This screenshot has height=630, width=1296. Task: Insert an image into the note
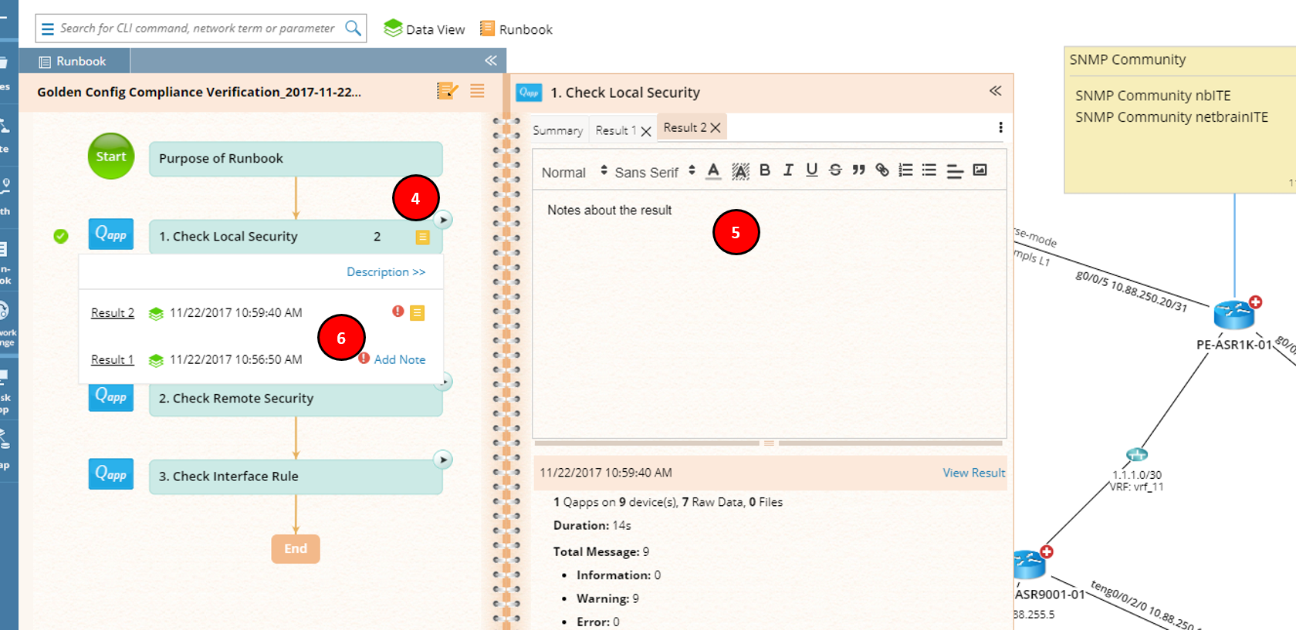(x=980, y=170)
